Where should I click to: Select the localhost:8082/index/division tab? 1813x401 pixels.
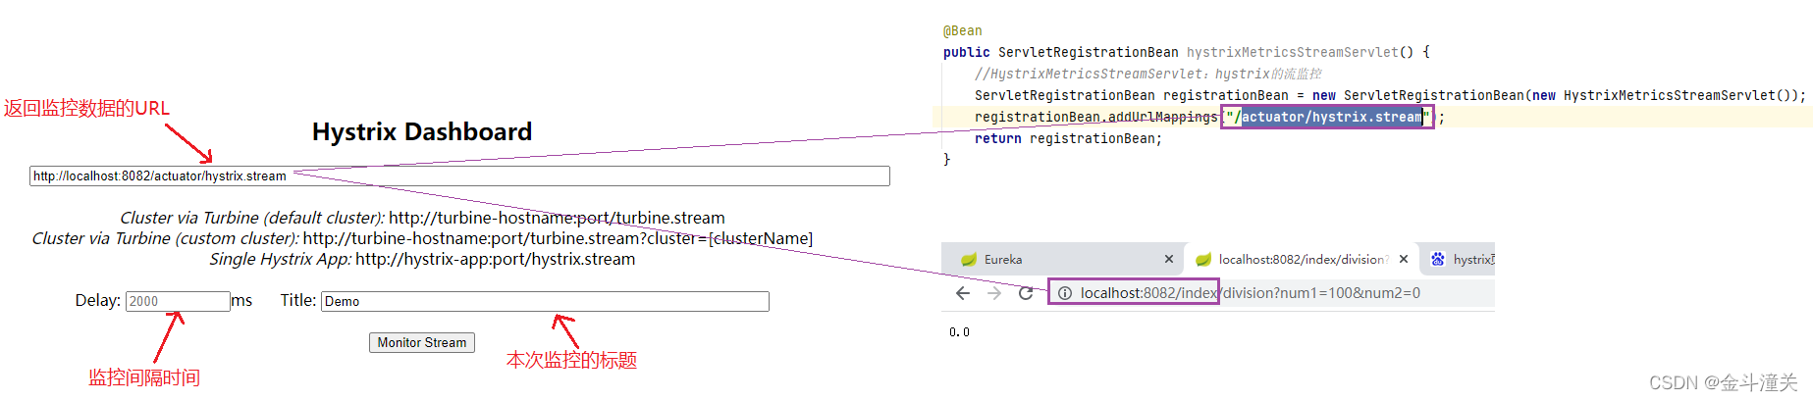coord(1302,260)
